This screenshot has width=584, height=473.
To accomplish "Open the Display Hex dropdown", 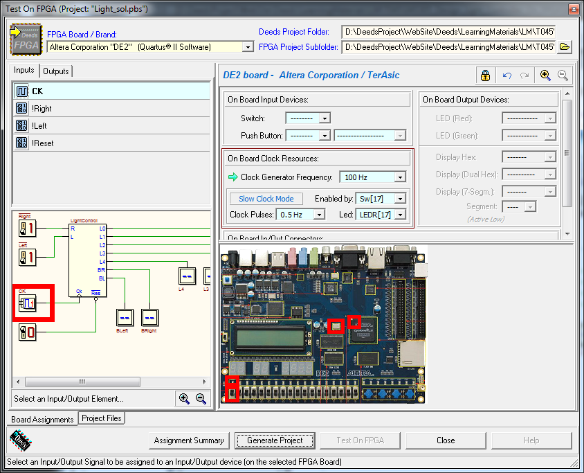I will coord(550,157).
